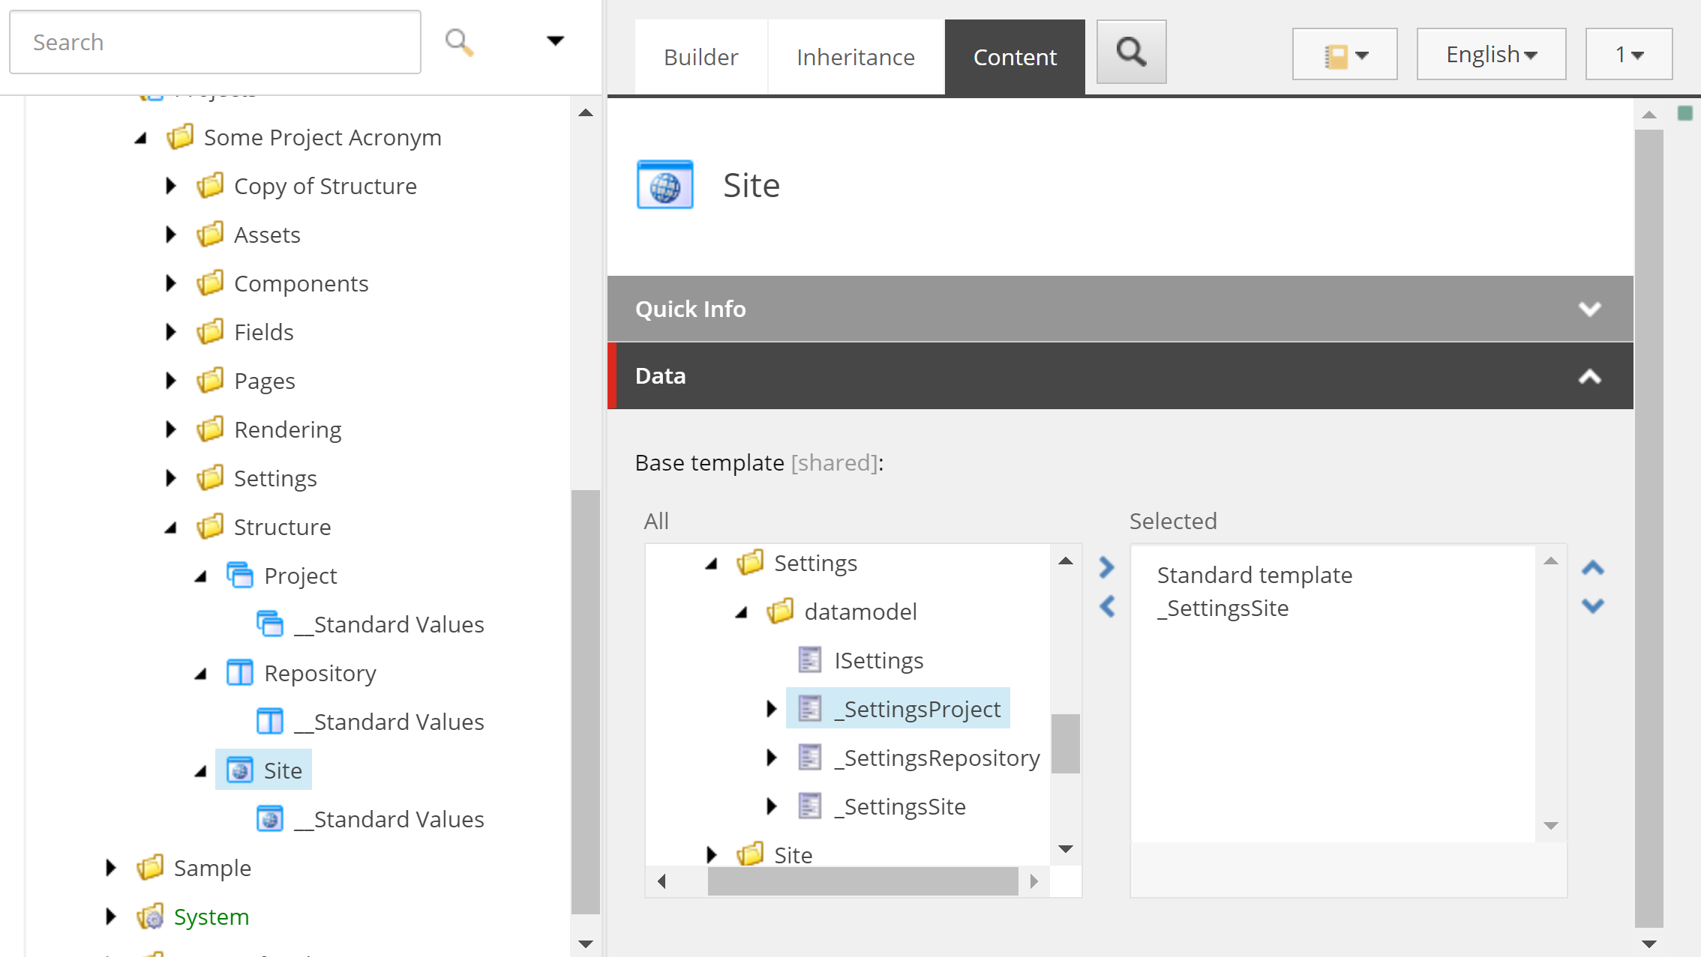Expand the Copy of Structure folder
The image size is (1701, 957).
point(170,186)
